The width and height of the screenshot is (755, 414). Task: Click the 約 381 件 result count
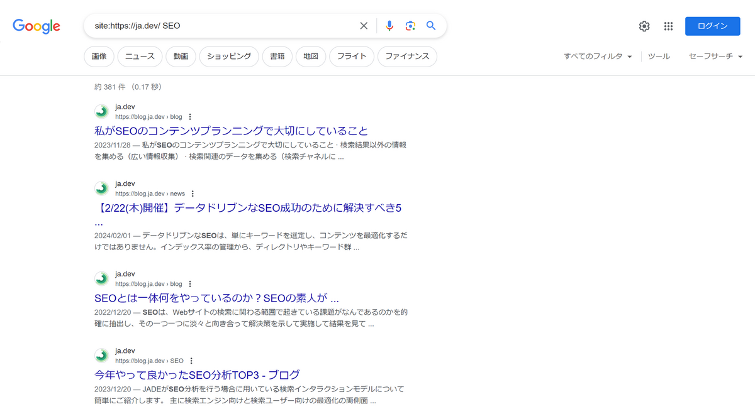[x=128, y=87]
